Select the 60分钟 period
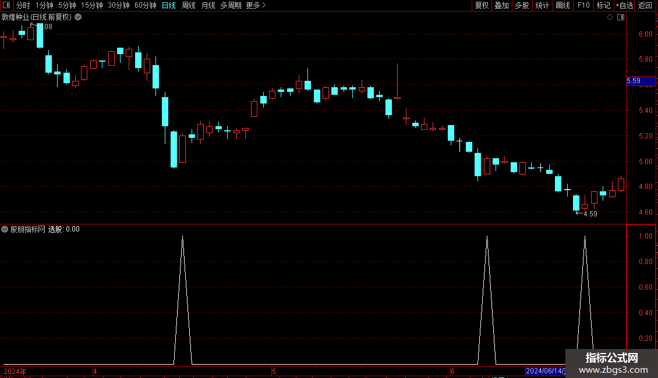 click(x=145, y=5)
